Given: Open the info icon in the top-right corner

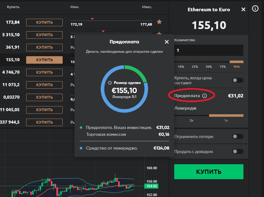Looking at the screenshot, I should pos(256,8).
